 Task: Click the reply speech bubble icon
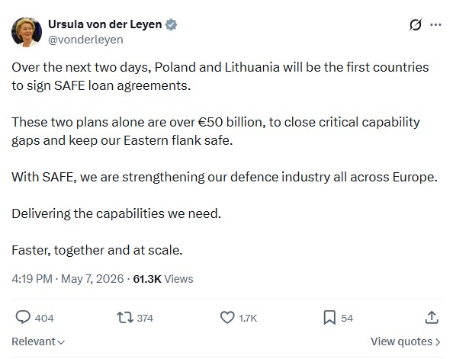23,317
